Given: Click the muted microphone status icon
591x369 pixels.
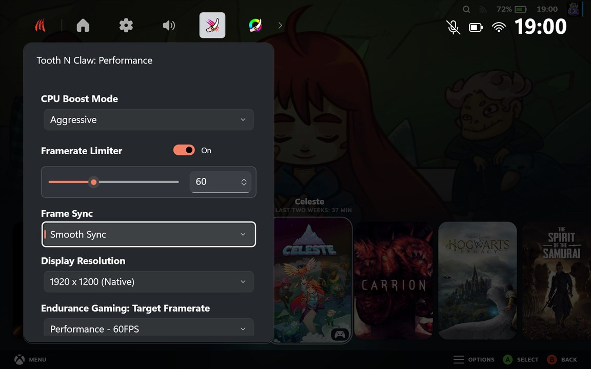Looking at the screenshot, I should click(453, 27).
